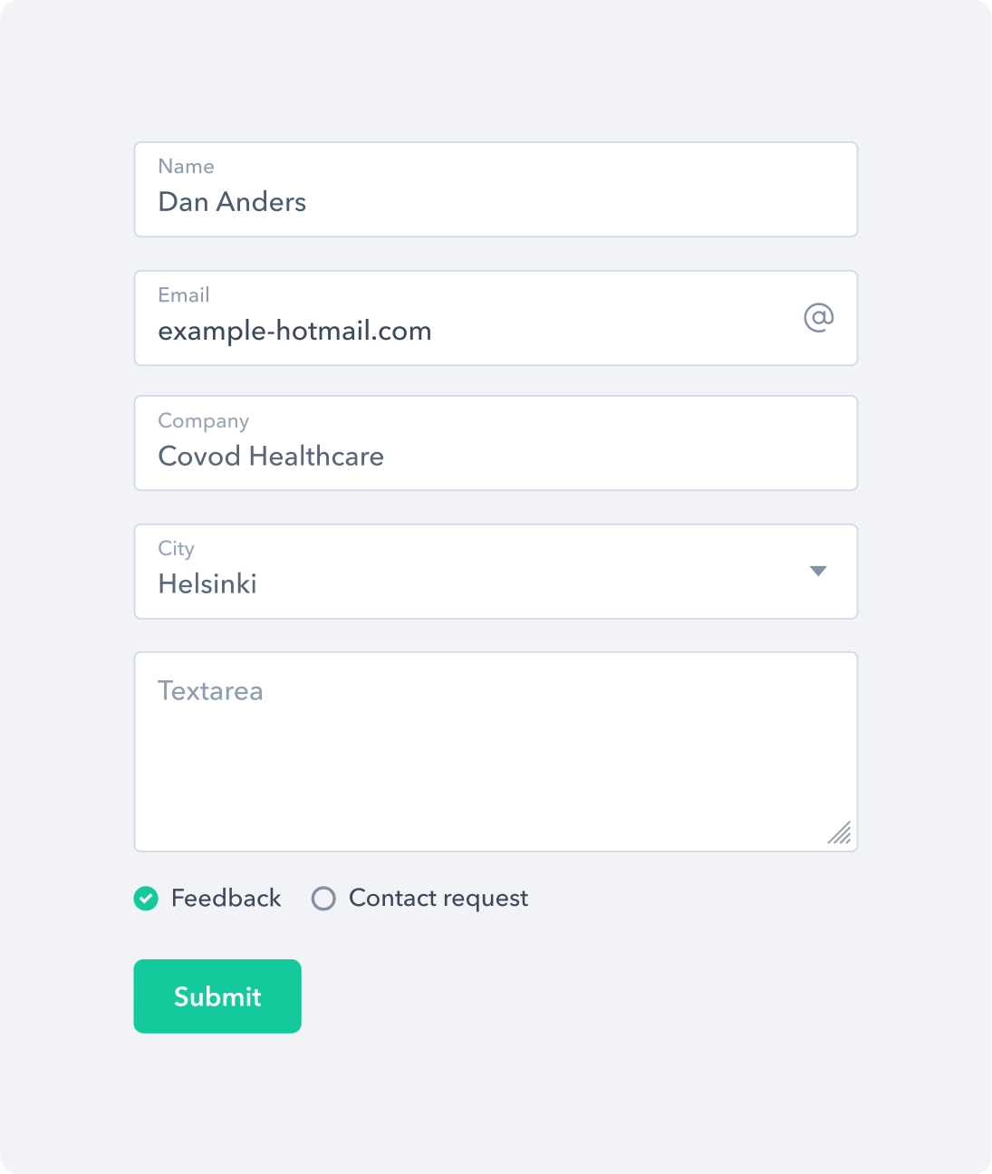
Task: Select the Contact request radio button
Action: [x=323, y=898]
